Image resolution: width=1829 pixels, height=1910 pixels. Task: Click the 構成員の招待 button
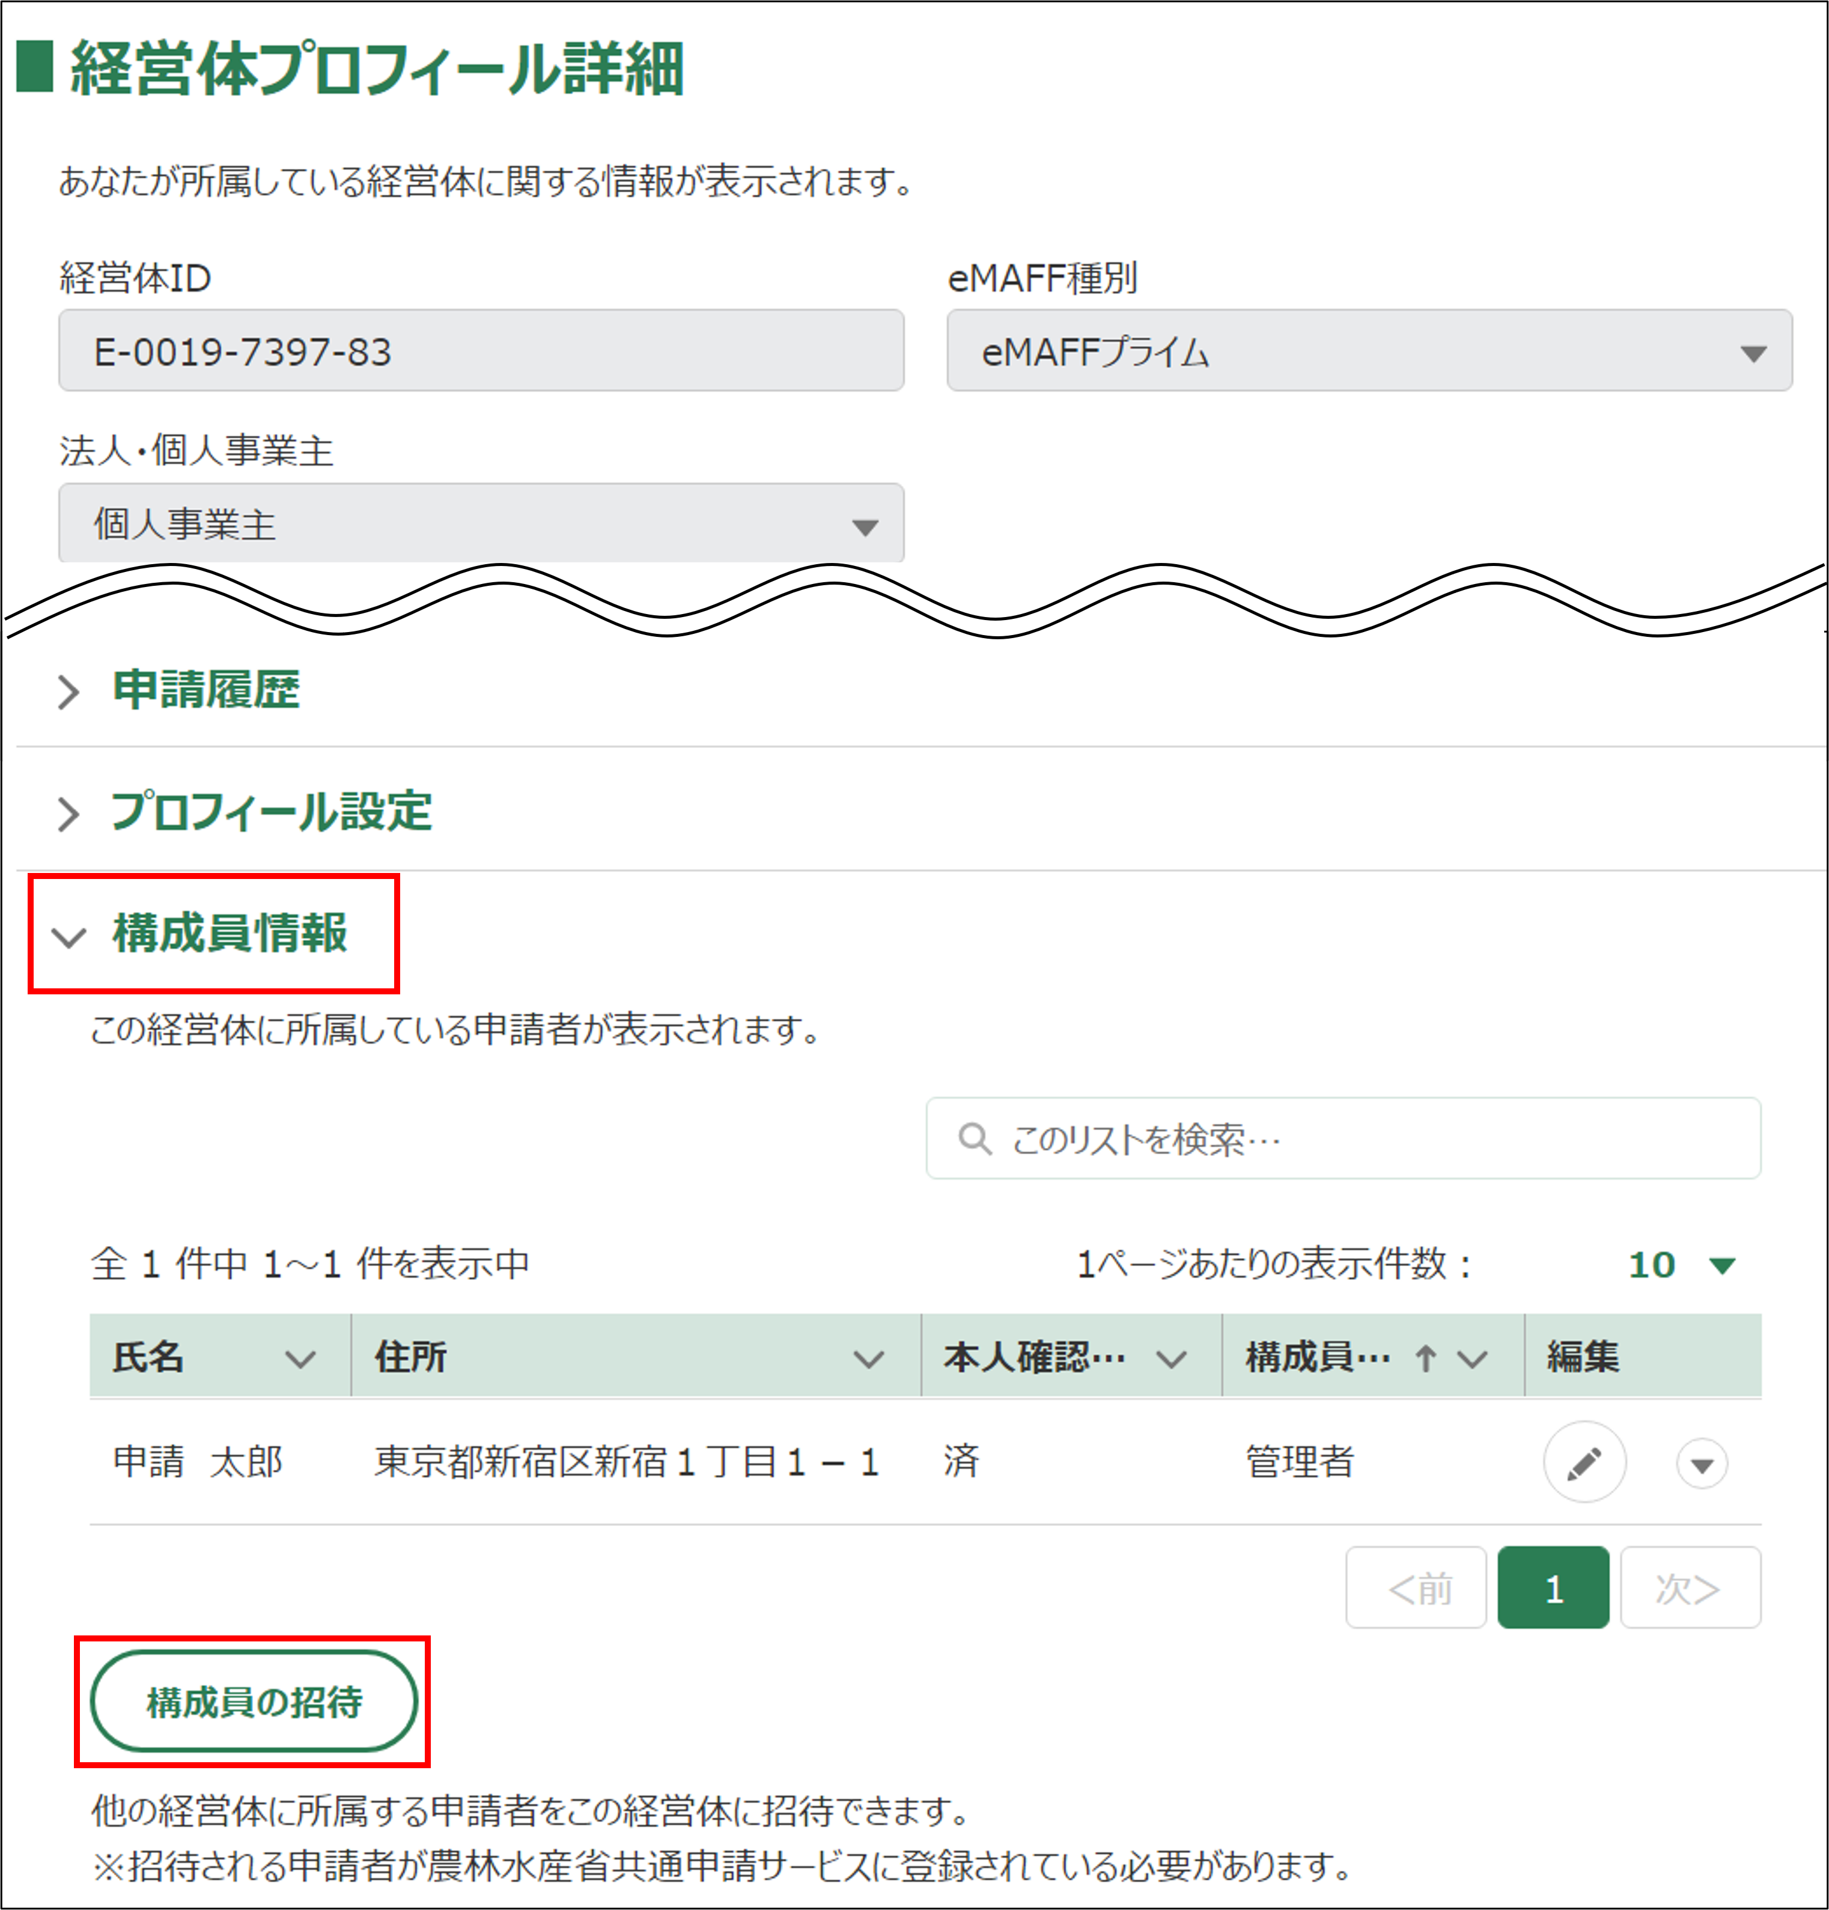tap(254, 1702)
